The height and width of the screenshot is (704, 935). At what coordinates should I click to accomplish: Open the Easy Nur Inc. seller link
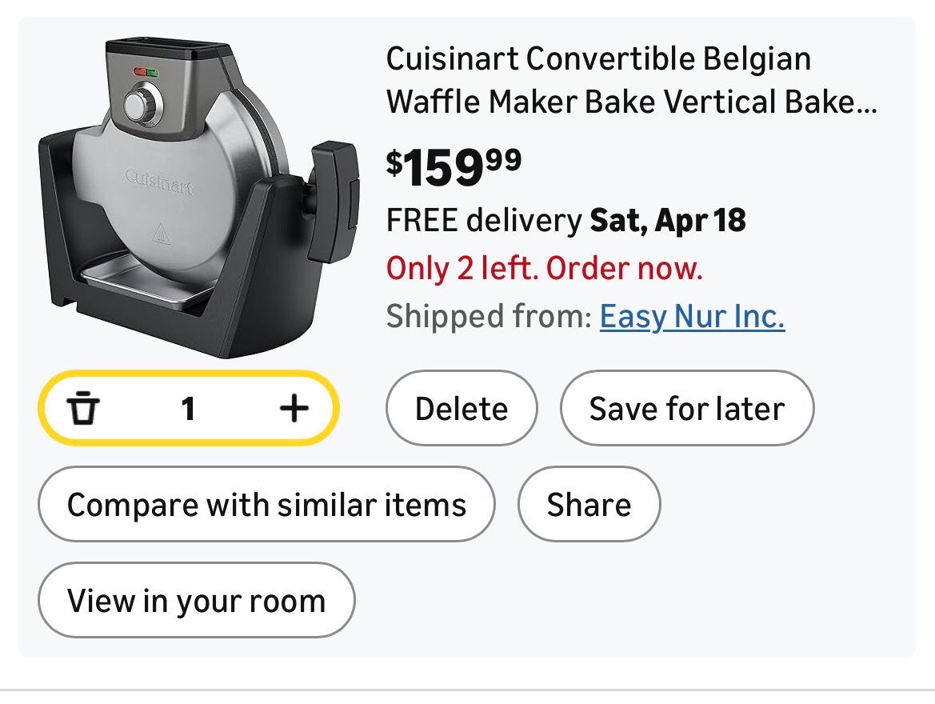coord(692,317)
